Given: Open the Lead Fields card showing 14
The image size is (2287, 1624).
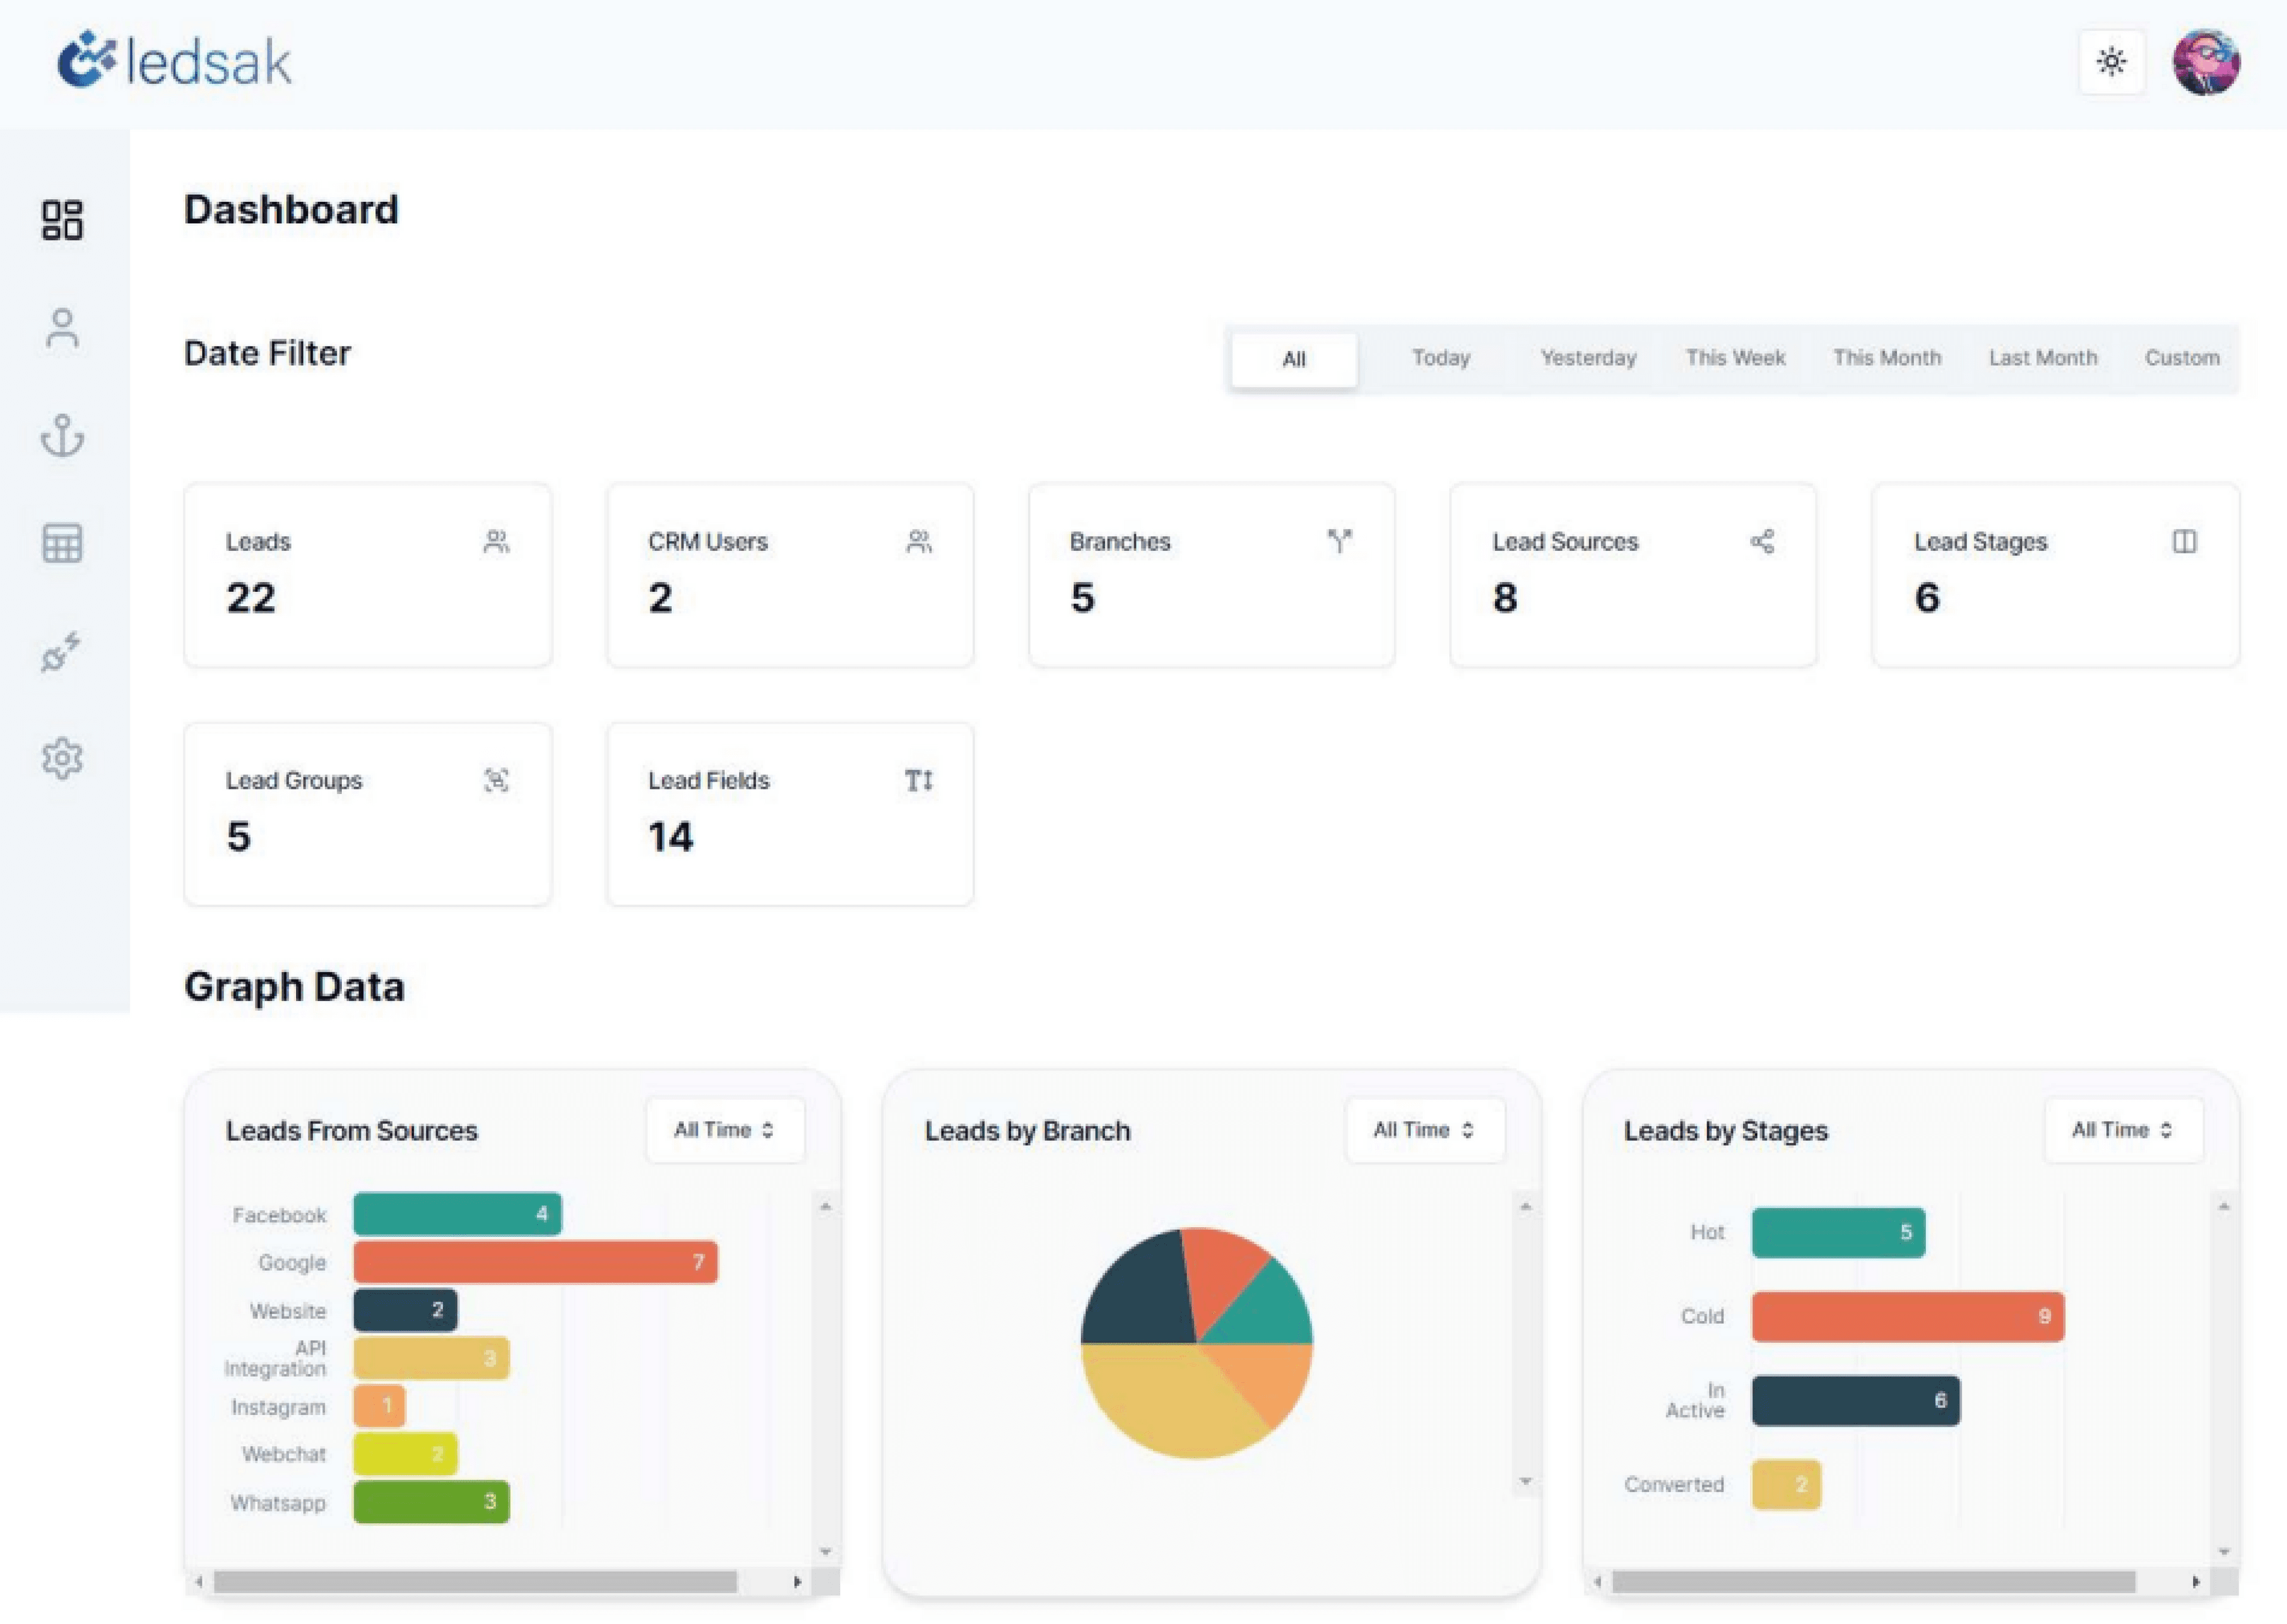Looking at the screenshot, I should (x=790, y=814).
